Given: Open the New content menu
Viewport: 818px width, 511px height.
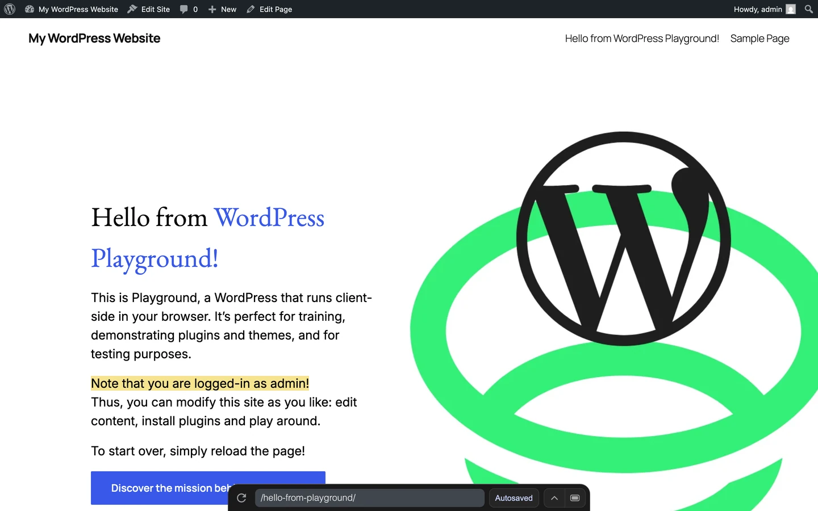Looking at the screenshot, I should [222, 9].
